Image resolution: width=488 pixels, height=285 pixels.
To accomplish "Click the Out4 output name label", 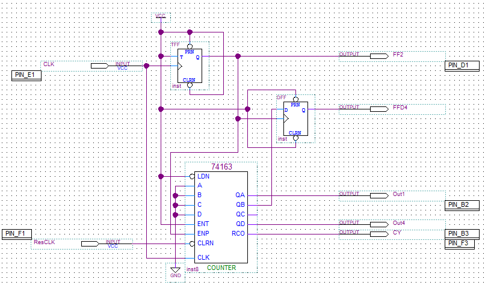I will coord(399,223).
